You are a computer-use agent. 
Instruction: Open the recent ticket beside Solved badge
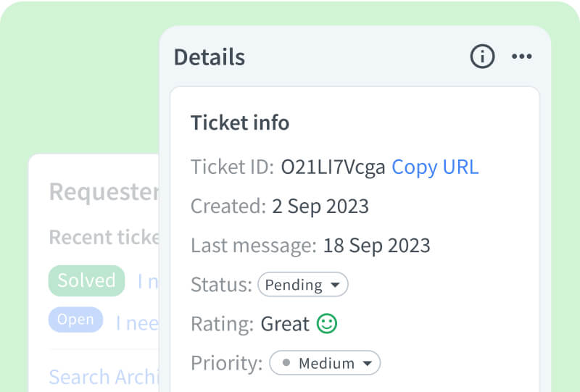coord(148,281)
